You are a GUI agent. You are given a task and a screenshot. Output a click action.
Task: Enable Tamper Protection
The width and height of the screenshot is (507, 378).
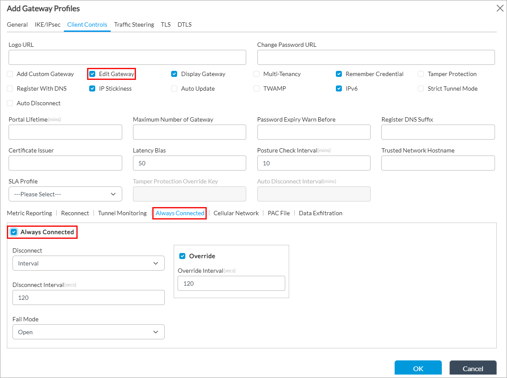click(x=420, y=74)
